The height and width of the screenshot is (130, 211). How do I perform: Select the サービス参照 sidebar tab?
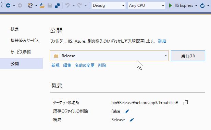21,52
